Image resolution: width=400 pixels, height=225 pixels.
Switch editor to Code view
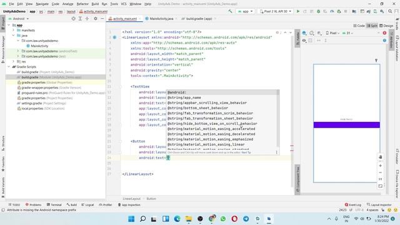[x=359, y=26]
